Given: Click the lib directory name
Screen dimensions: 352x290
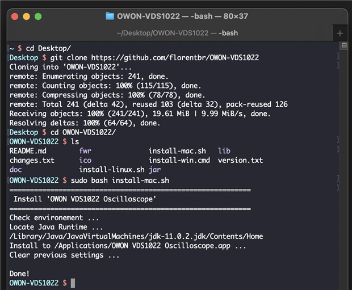Looking at the screenshot, I should point(224,151).
